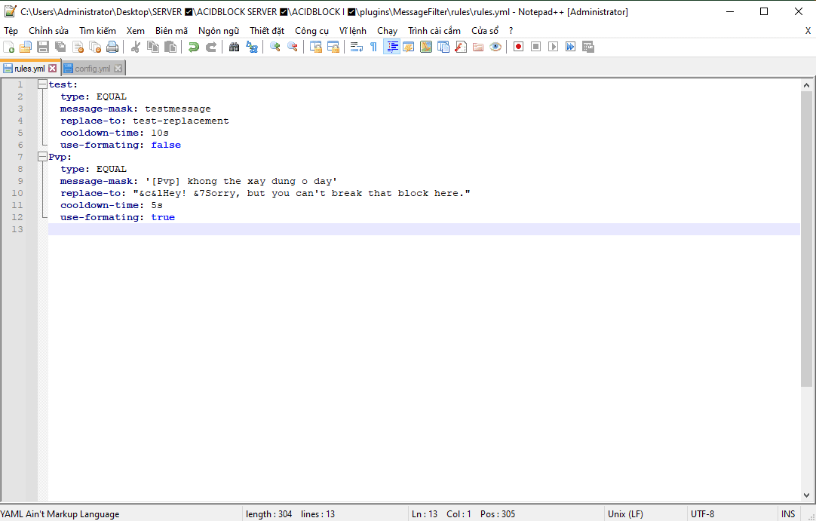Viewport: 816px width, 521px height.
Task: Toggle the indent guide button
Action: tap(392, 47)
